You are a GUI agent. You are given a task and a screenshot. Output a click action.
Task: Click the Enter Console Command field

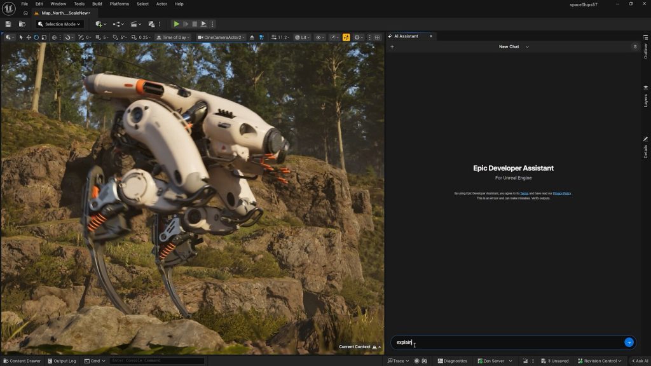coord(156,361)
